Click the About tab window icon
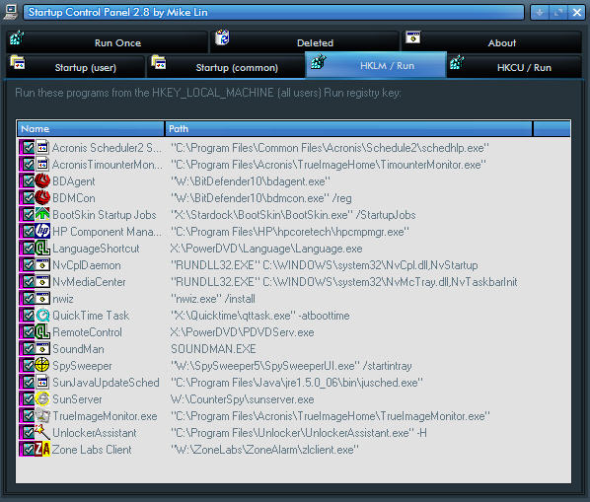590x502 pixels. (x=412, y=37)
